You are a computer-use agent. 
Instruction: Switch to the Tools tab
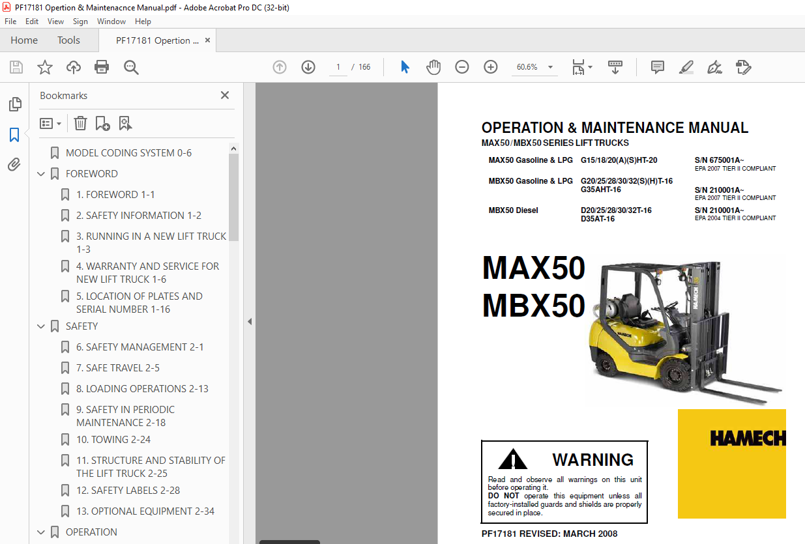coord(68,40)
